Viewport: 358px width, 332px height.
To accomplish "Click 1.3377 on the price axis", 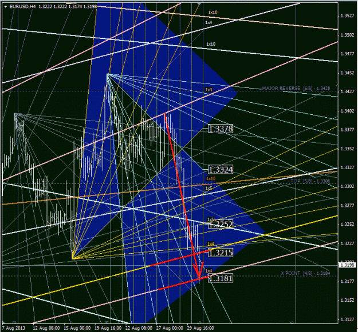I will click(347, 130).
